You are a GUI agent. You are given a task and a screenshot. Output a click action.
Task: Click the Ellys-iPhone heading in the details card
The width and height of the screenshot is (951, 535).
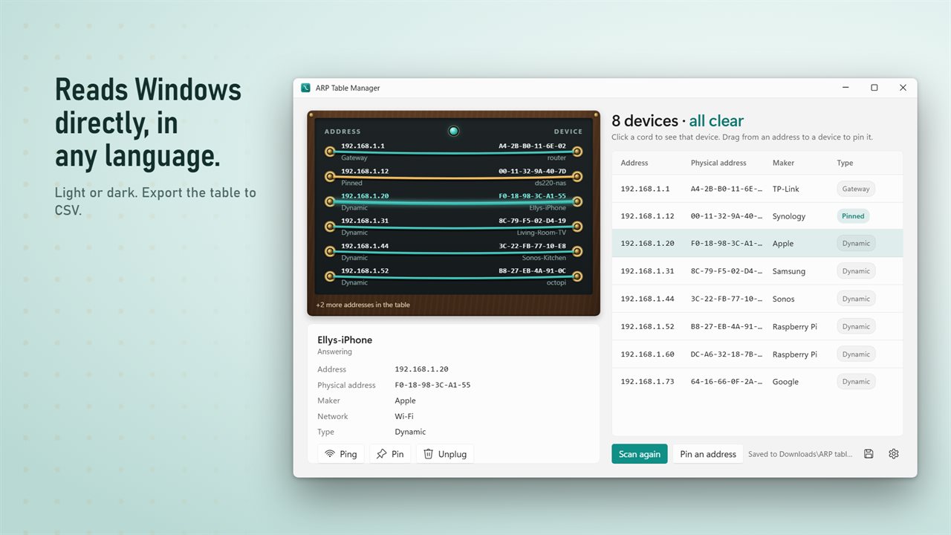(345, 340)
